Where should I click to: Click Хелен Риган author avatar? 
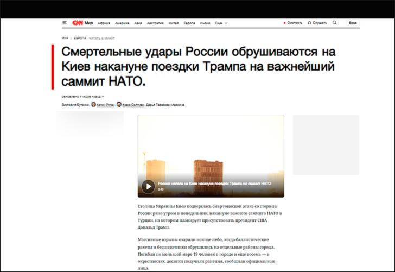93,104
